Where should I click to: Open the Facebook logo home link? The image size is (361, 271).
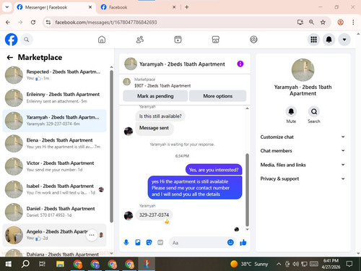(11, 40)
